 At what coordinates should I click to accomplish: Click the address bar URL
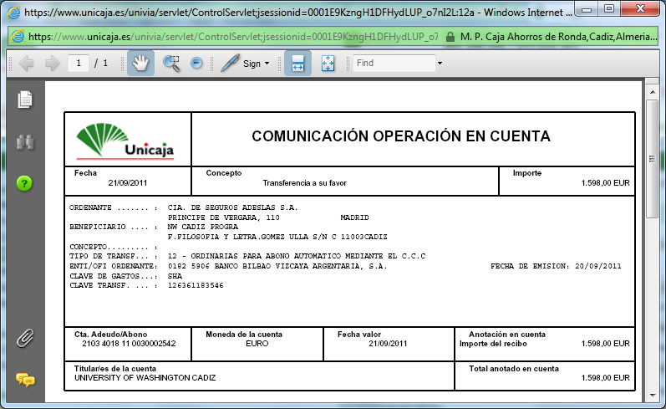[233, 37]
